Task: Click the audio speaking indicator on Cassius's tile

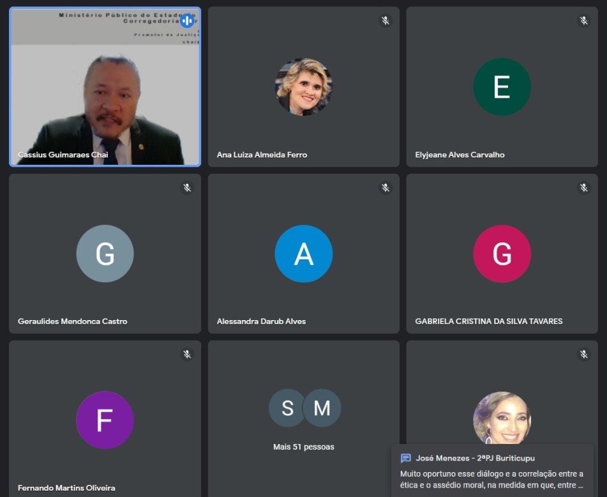Action: 187,20
